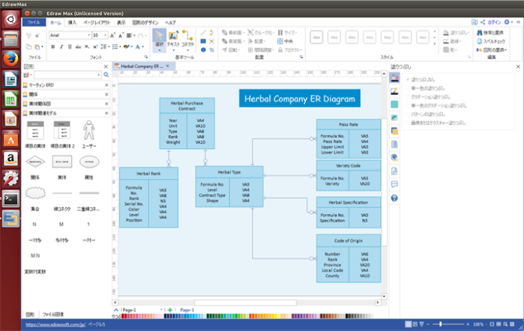Apply superscript formatting

[x=95, y=46]
